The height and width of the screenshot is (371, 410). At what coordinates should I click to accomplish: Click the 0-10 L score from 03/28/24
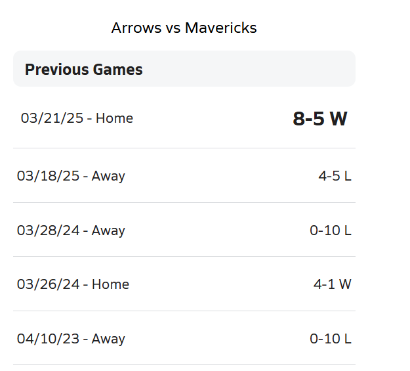330,230
